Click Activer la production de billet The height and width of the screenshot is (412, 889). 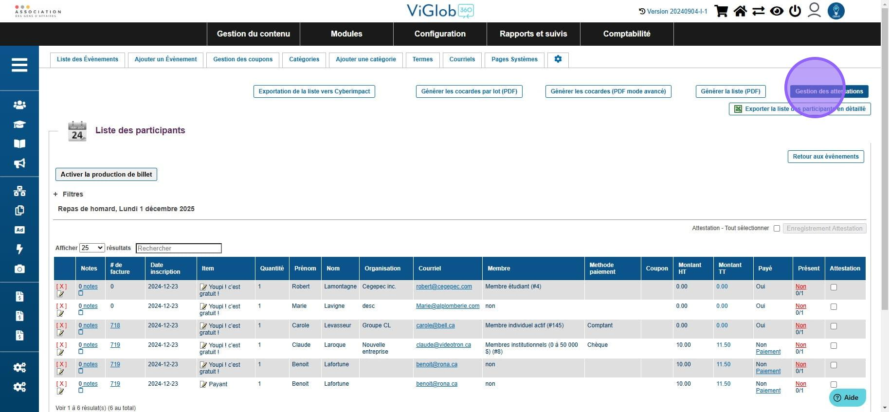tap(107, 175)
